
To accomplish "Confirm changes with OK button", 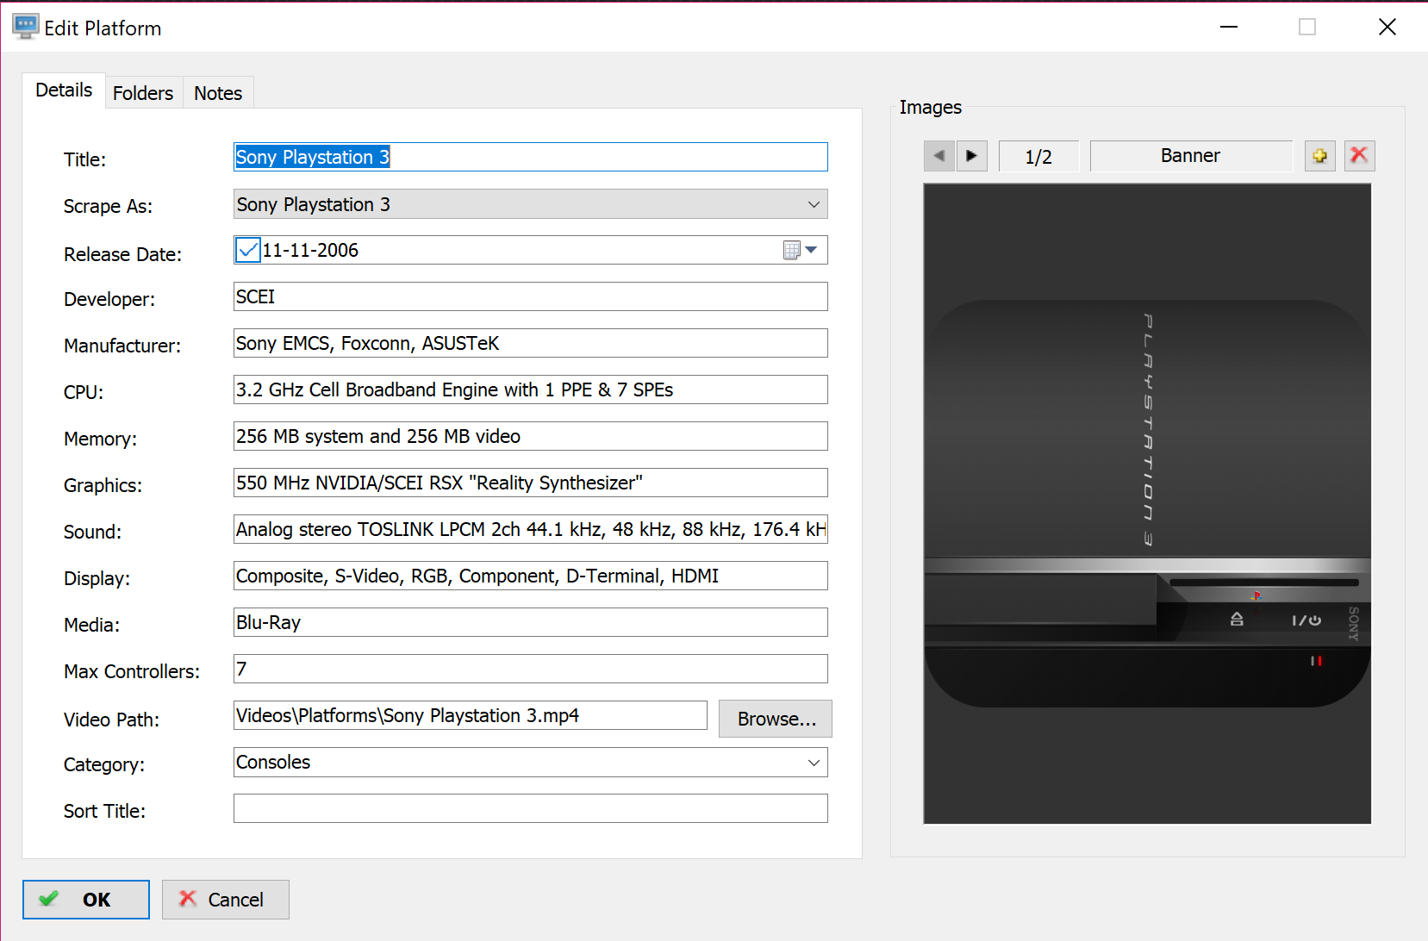I will point(86,900).
